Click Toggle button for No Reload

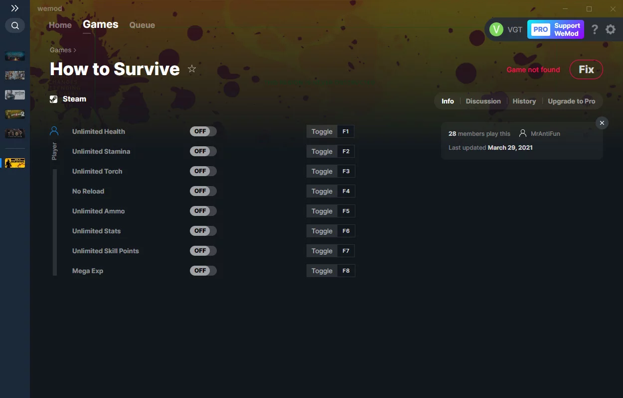click(322, 191)
